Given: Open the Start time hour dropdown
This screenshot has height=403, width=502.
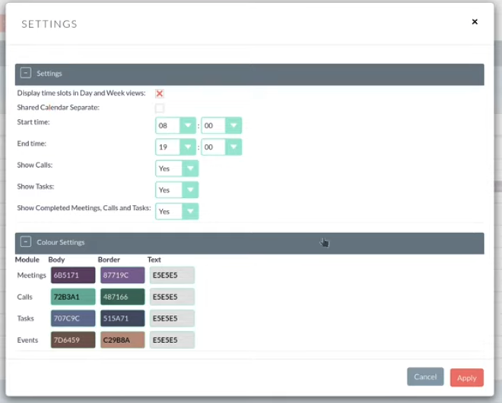Looking at the screenshot, I should [176, 125].
